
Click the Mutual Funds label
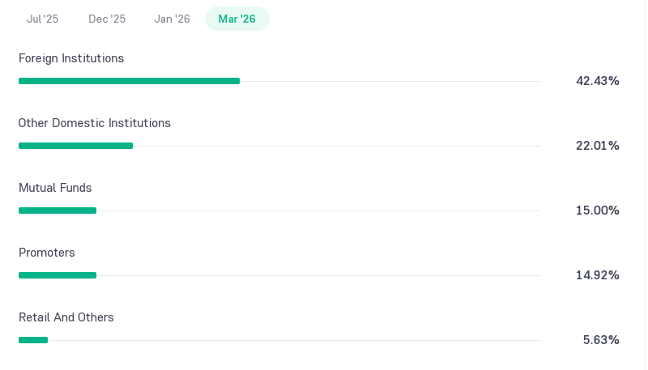pyautogui.click(x=55, y=188)
